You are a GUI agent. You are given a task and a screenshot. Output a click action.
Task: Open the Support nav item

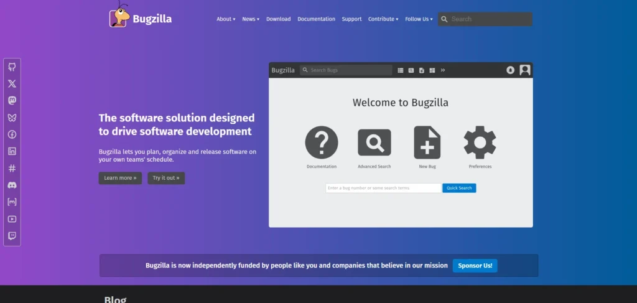(x=351, y=19)
